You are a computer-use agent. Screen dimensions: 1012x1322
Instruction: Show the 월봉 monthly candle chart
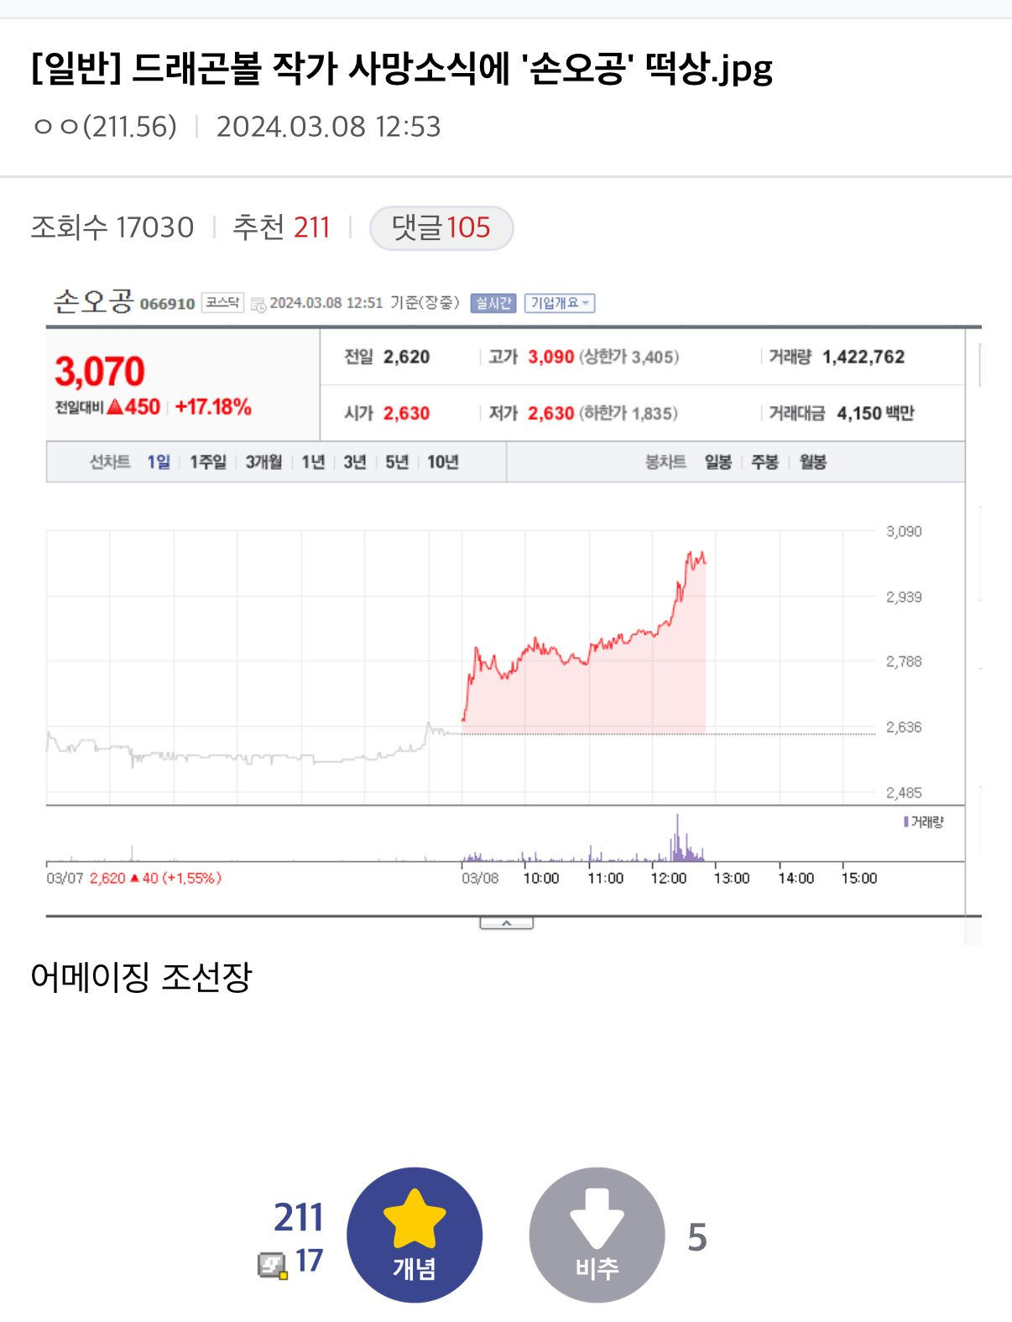coord(812,462)
